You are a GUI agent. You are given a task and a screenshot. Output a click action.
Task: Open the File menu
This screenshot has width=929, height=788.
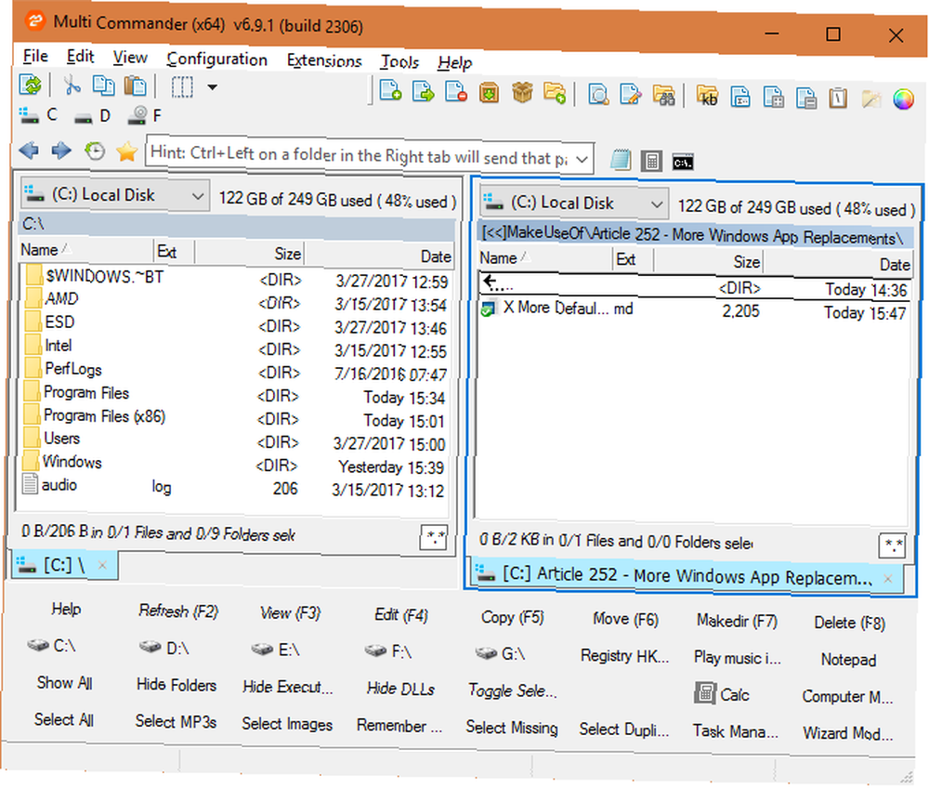(35, 57)
